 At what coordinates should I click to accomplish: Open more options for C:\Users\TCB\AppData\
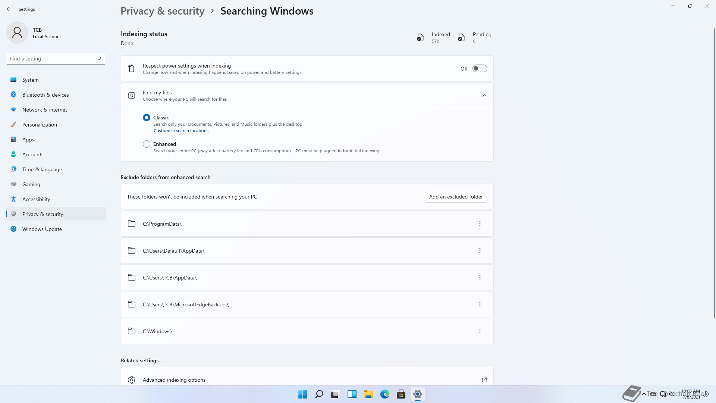tap(480, 277)
